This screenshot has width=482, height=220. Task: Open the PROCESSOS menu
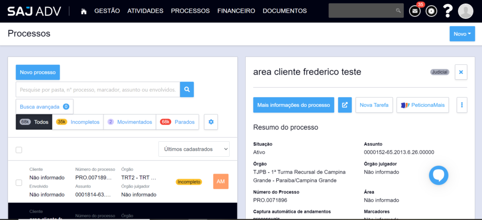190,11
